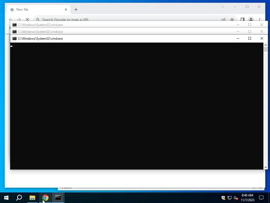The image size is (270, 203).
Task: Maximize the middle cmd.exe window
Action: [250, 32]
